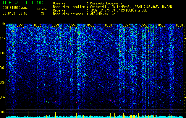Click the date stamp 05.01.31 05:50
The height and width of the screenshot is (118, 186).
15,14
